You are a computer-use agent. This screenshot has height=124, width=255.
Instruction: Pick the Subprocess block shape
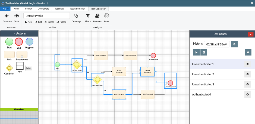click(22, 54)
